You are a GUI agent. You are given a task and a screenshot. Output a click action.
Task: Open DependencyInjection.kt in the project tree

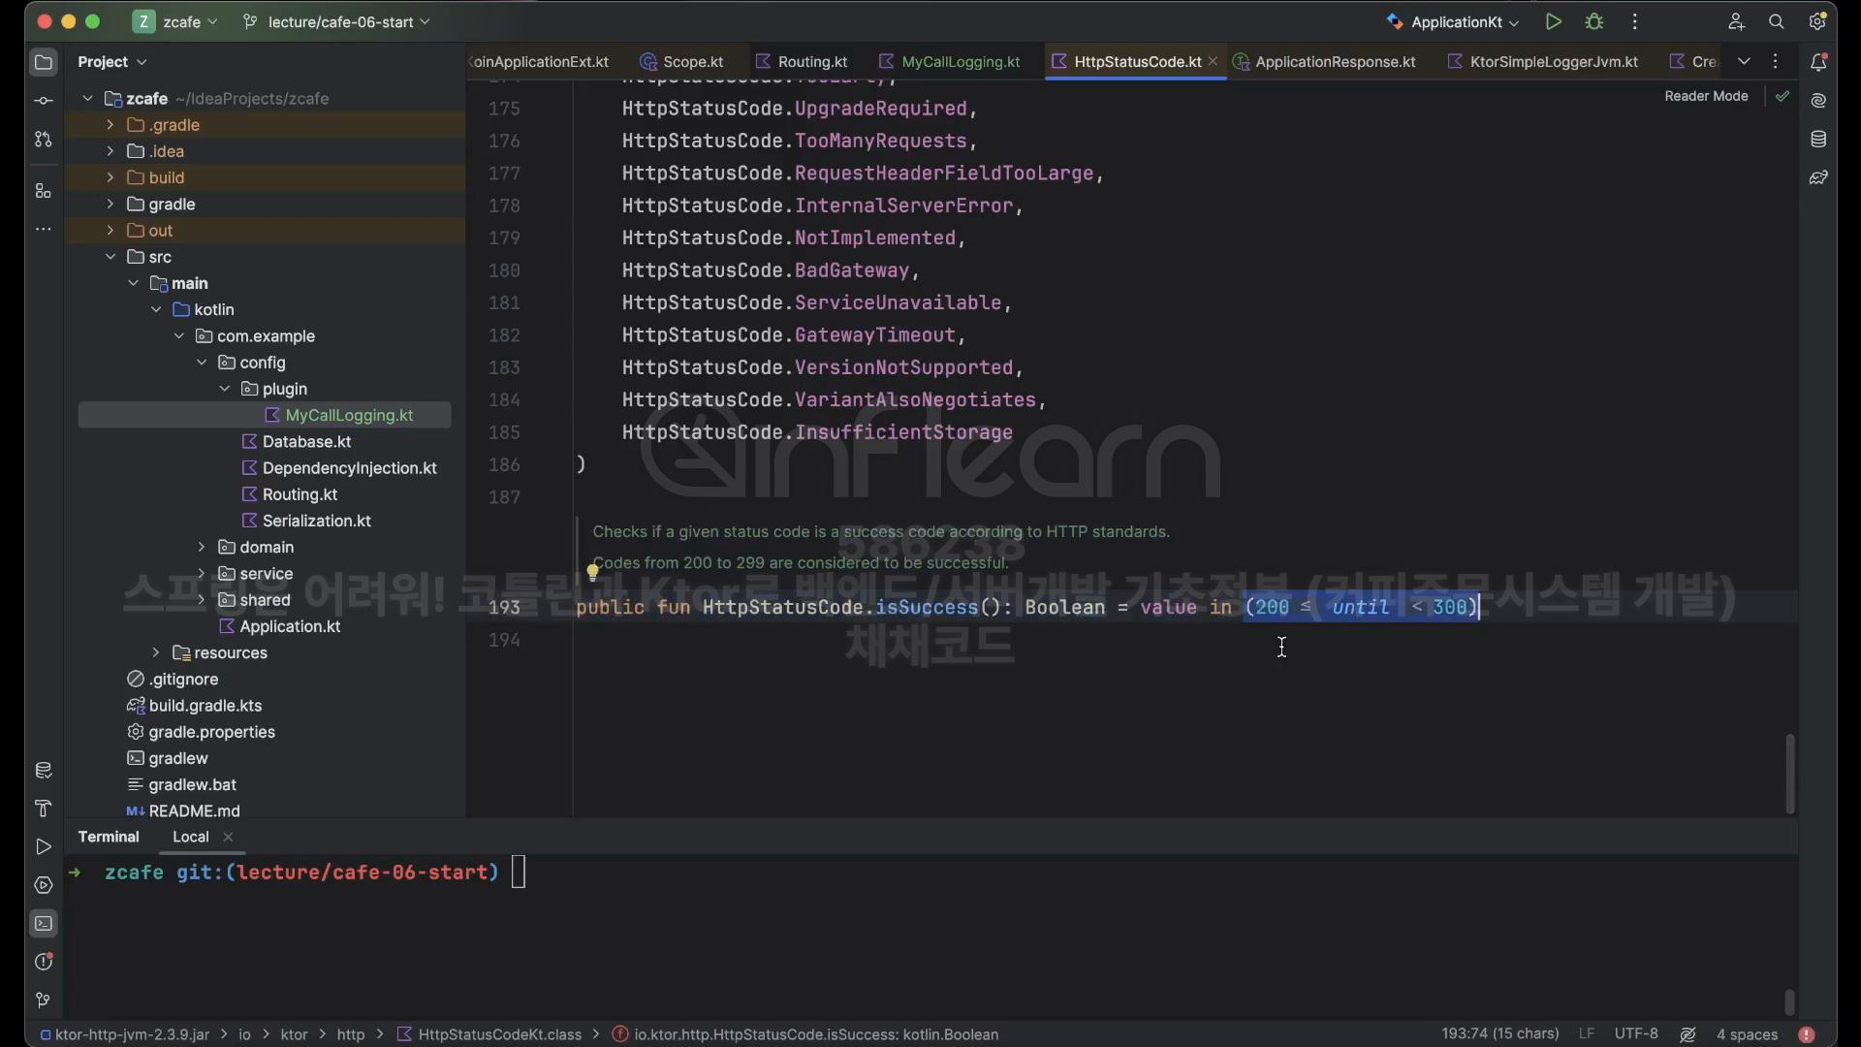pos(349,468)
